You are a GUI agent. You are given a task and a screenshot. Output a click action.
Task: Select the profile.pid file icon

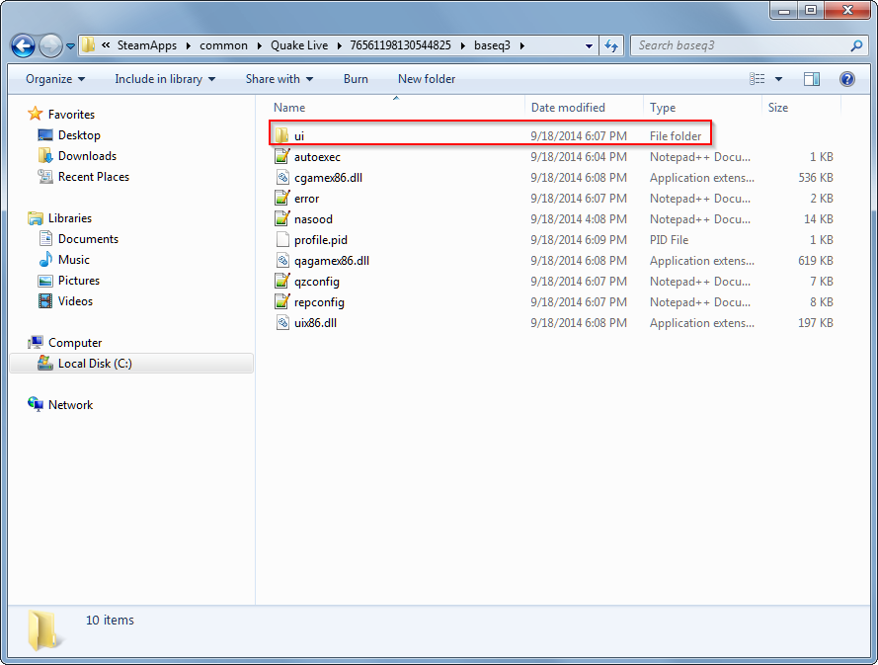(x=281, y=240)
